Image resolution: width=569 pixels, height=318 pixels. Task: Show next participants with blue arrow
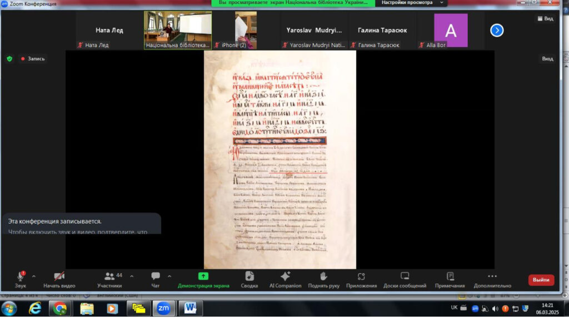497,30
